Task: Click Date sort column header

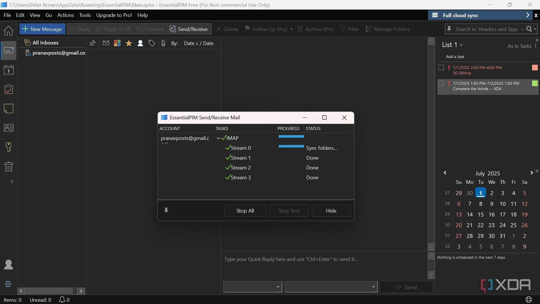Action: pyautogui.click(x=199, y=43)
